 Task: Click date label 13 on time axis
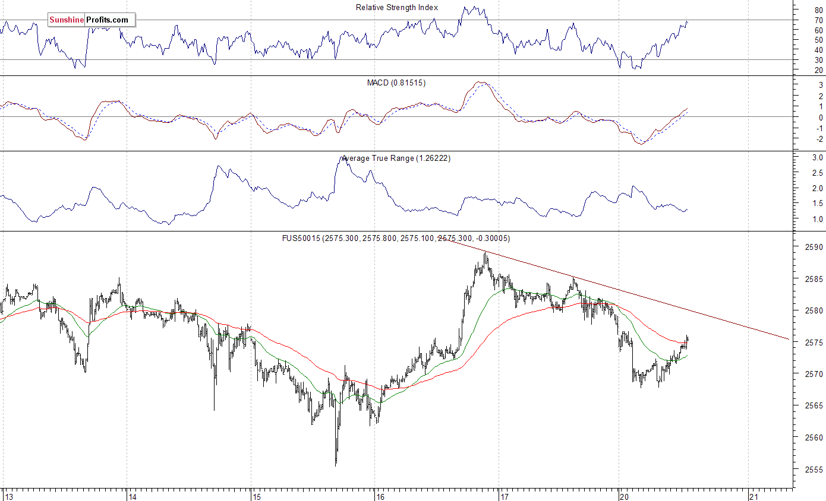(x=8, y=496)
